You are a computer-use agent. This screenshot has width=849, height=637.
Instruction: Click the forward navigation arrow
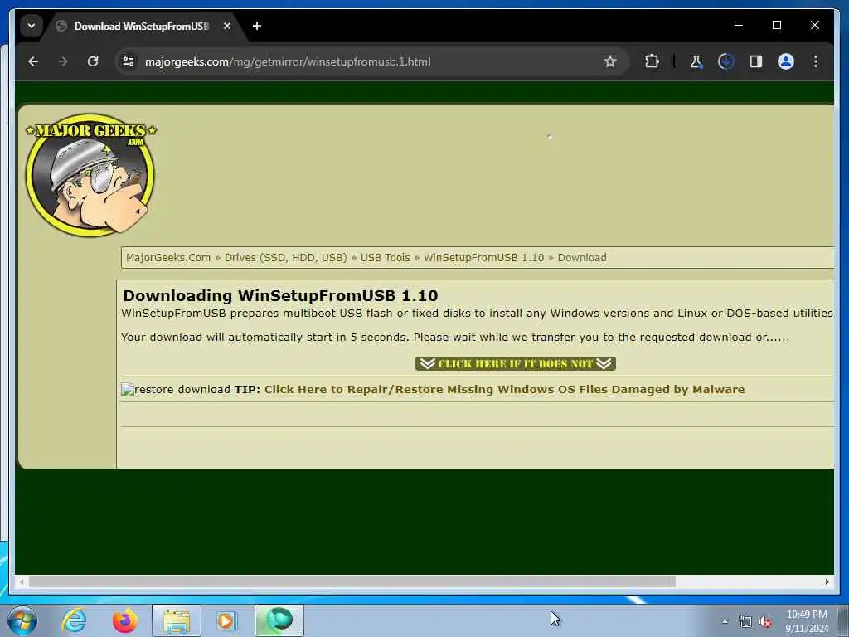click(x=63, y=61)
